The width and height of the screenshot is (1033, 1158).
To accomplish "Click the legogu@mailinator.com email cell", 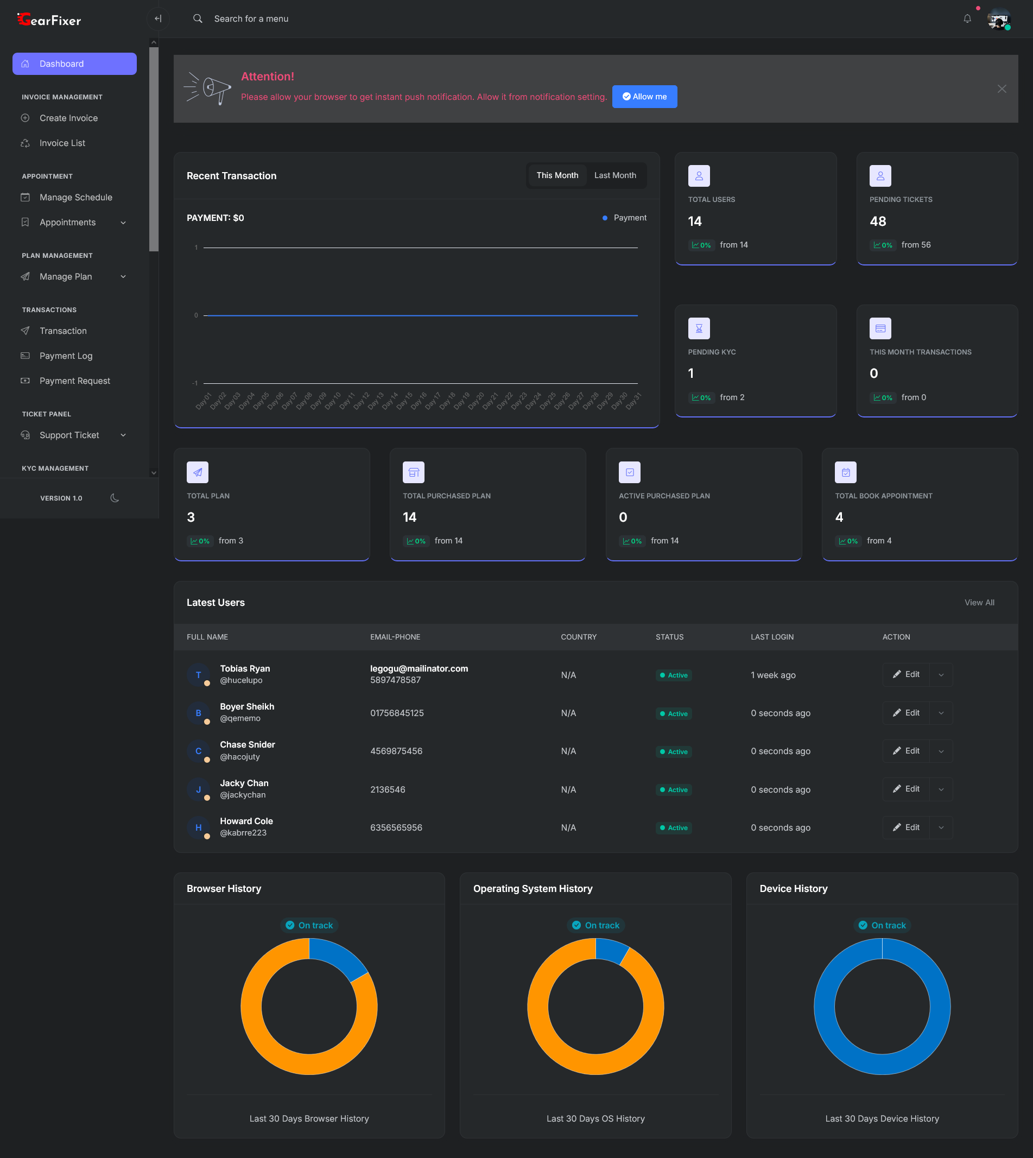I will click(x=419, y=669).
